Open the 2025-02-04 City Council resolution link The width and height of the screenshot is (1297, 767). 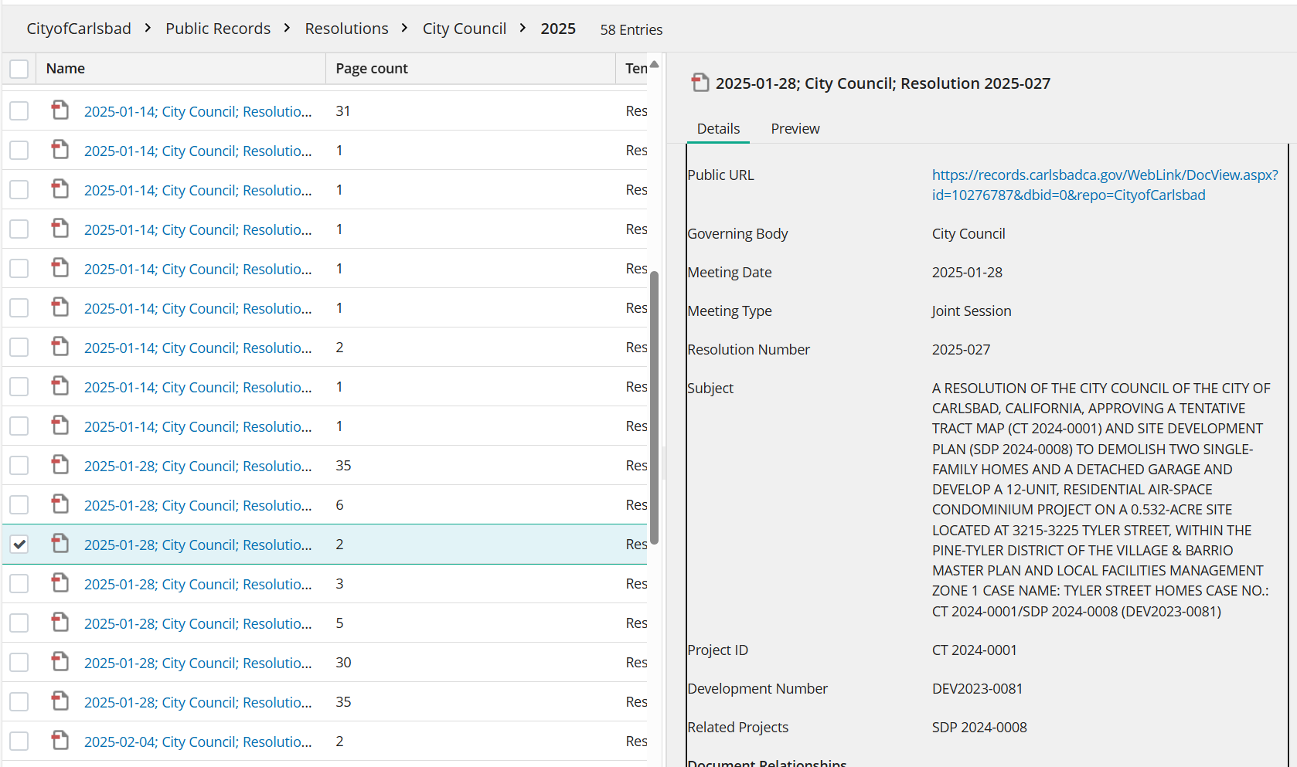point(198,742)
